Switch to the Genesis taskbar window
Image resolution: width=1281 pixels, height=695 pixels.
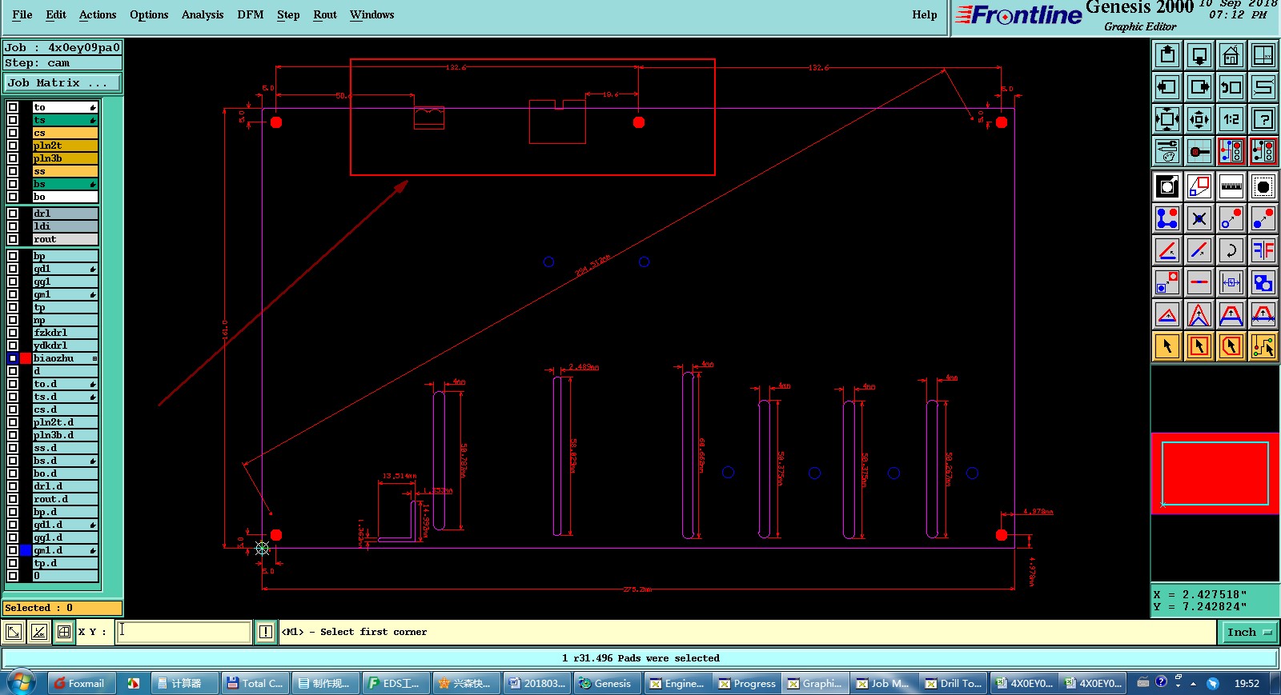click(608, 683)
